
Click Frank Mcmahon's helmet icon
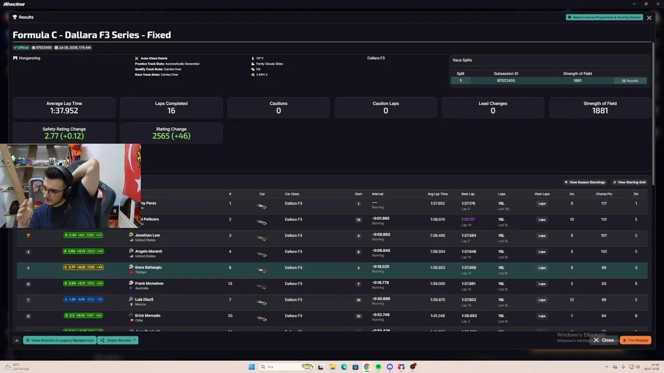tap(131, 283)
